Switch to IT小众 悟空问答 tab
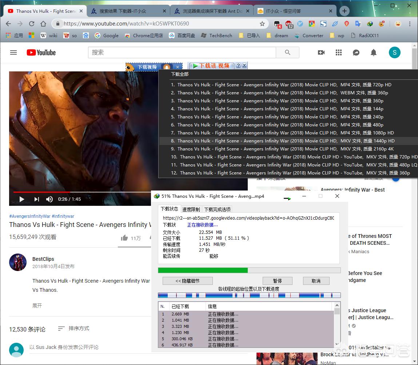 pos(295,11)
